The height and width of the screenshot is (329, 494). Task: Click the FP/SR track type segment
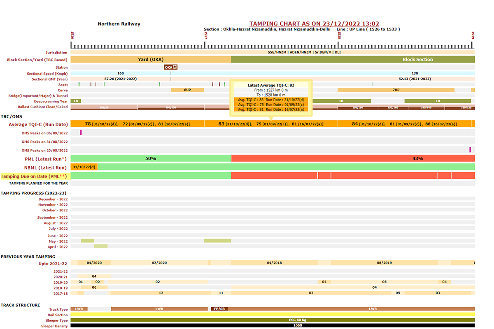pos(219,308)
